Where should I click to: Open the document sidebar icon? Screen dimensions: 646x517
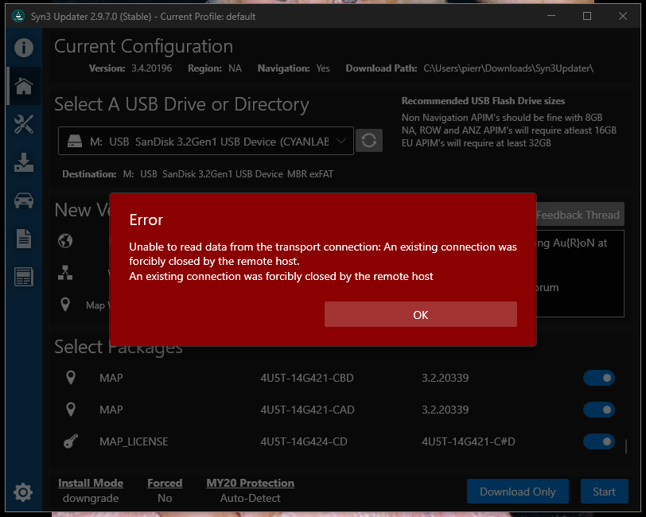click(x=23, y=239)
